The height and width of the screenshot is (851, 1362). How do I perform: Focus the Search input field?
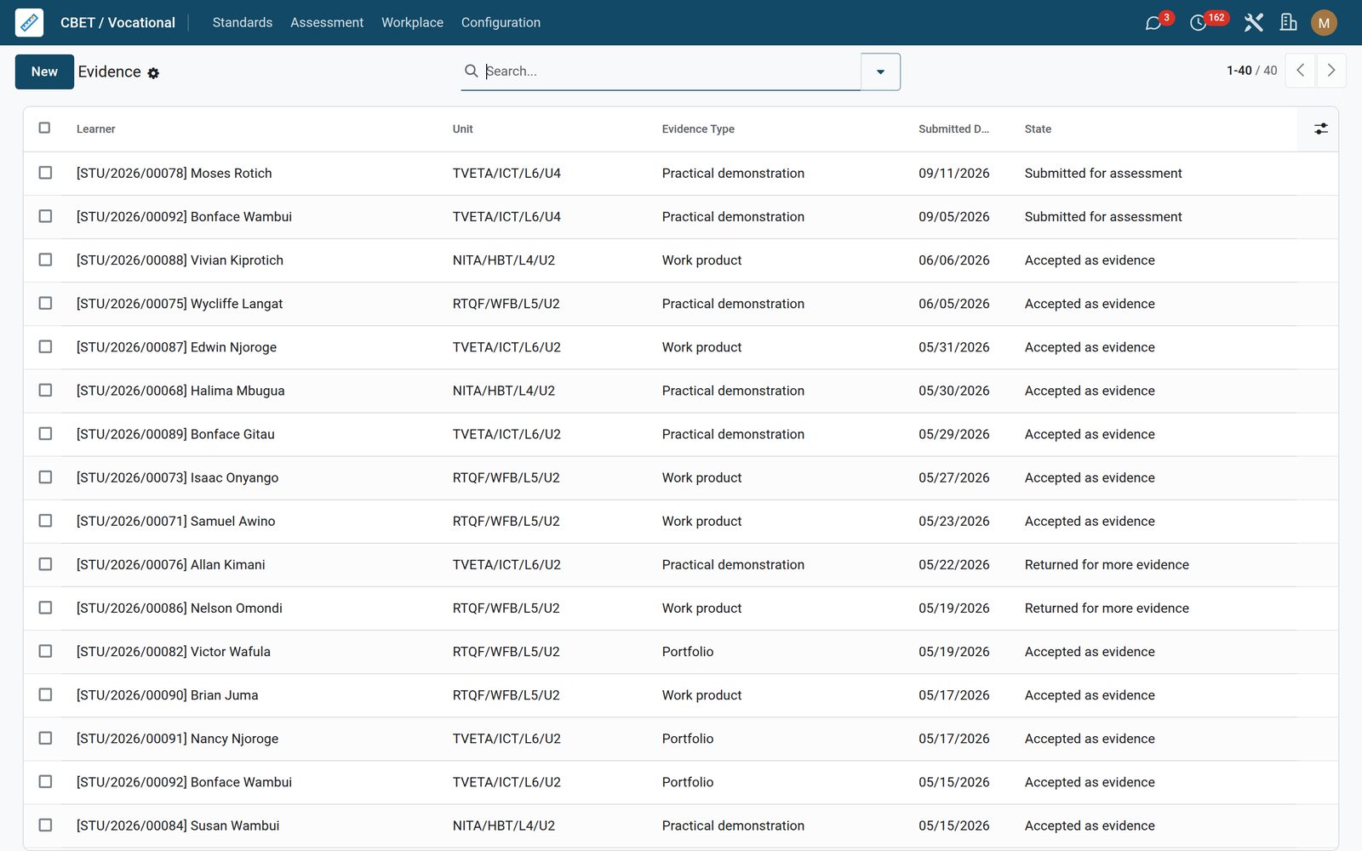pos(671,71)
